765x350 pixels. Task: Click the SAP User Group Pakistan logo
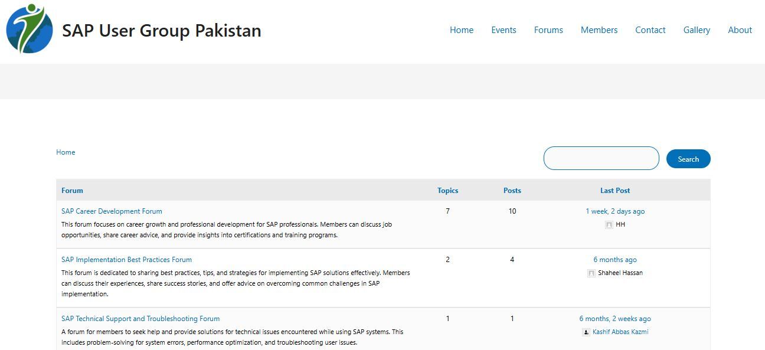pos(30,30)
